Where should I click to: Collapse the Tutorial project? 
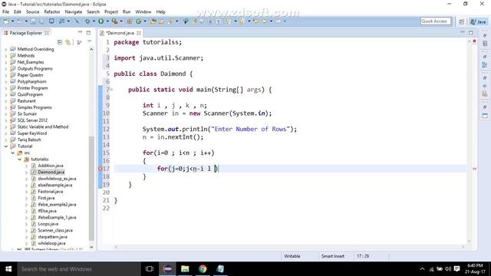5,146
